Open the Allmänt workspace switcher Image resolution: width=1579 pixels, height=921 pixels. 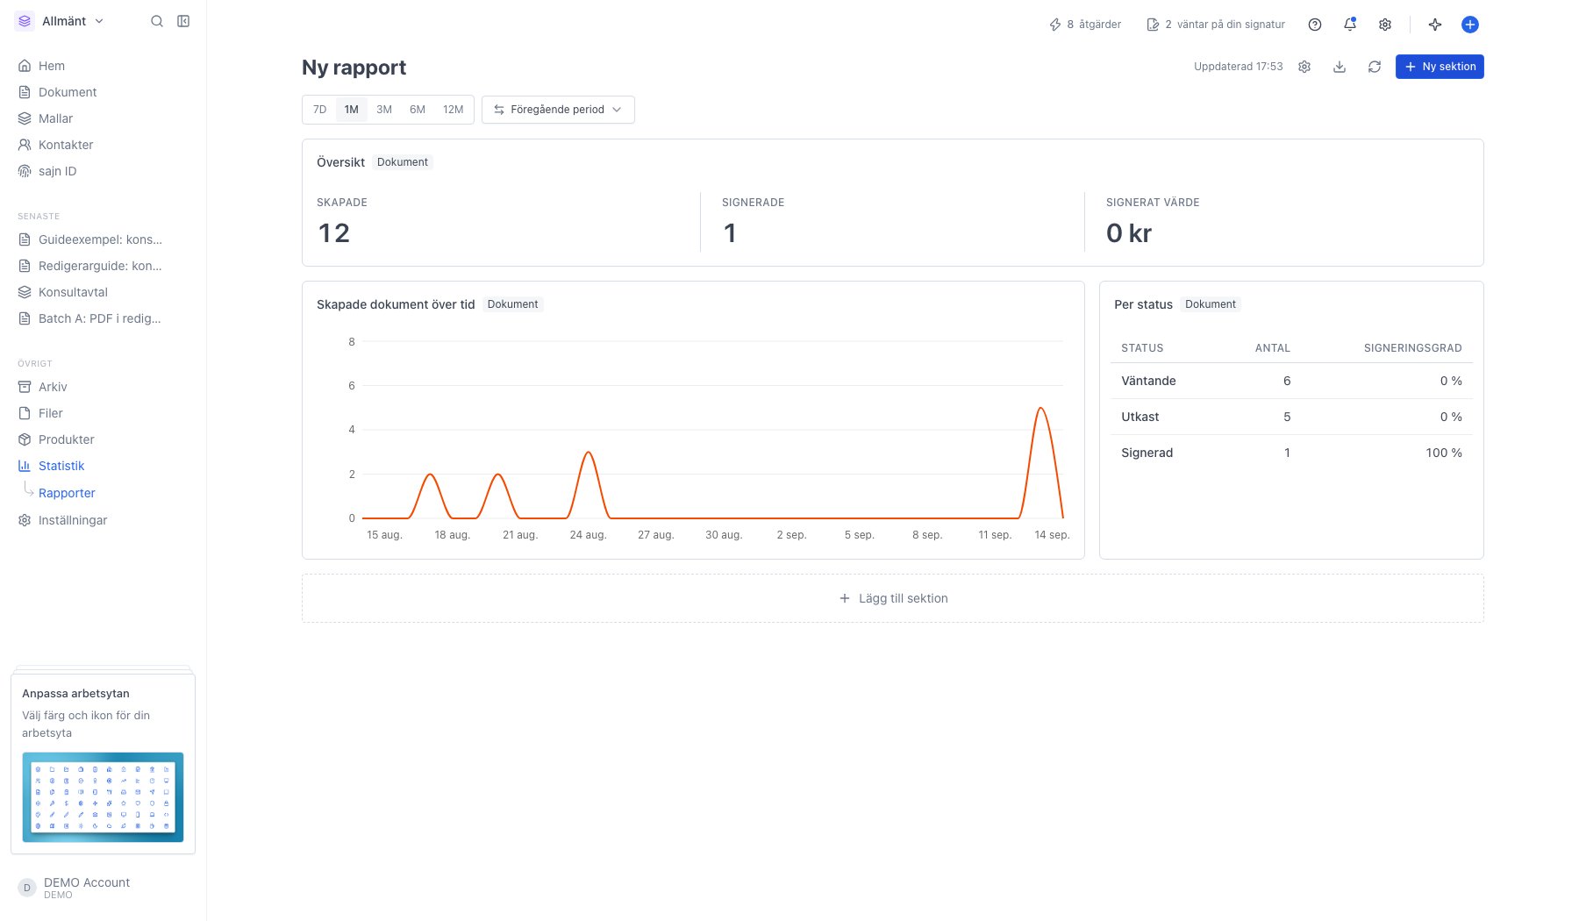[60, 21]
